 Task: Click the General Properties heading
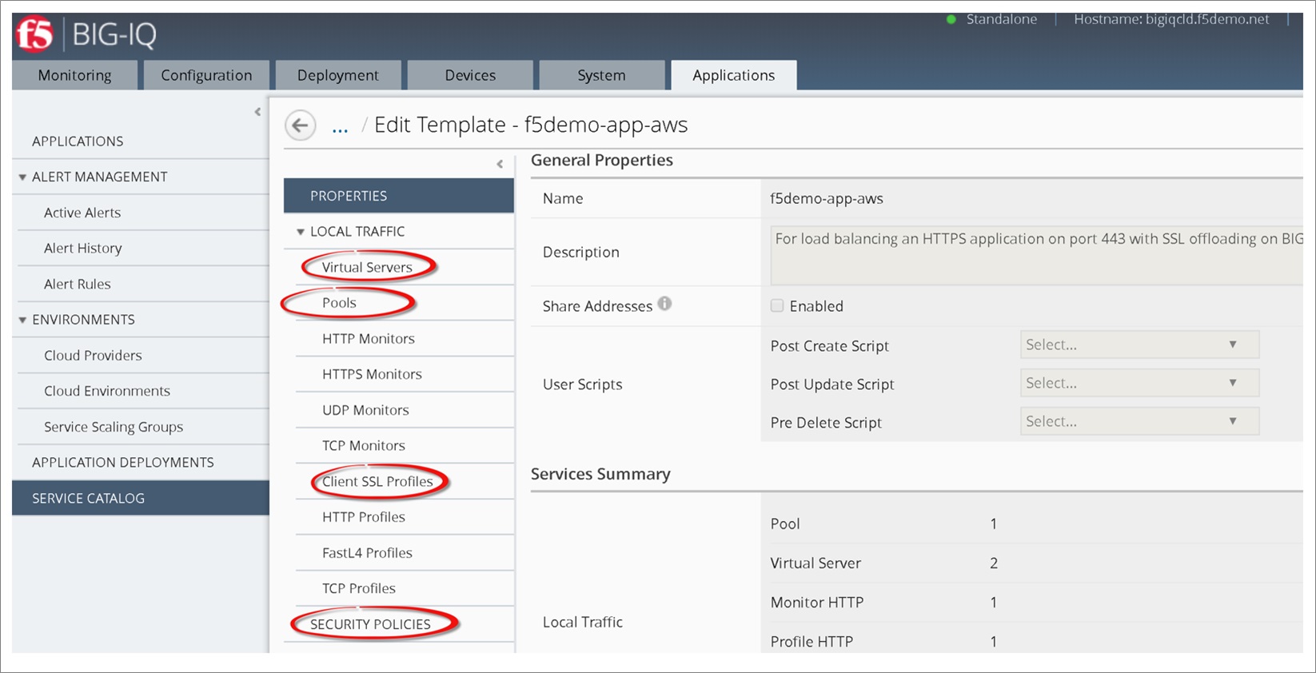pyautogui.click(x=602, y=160)
